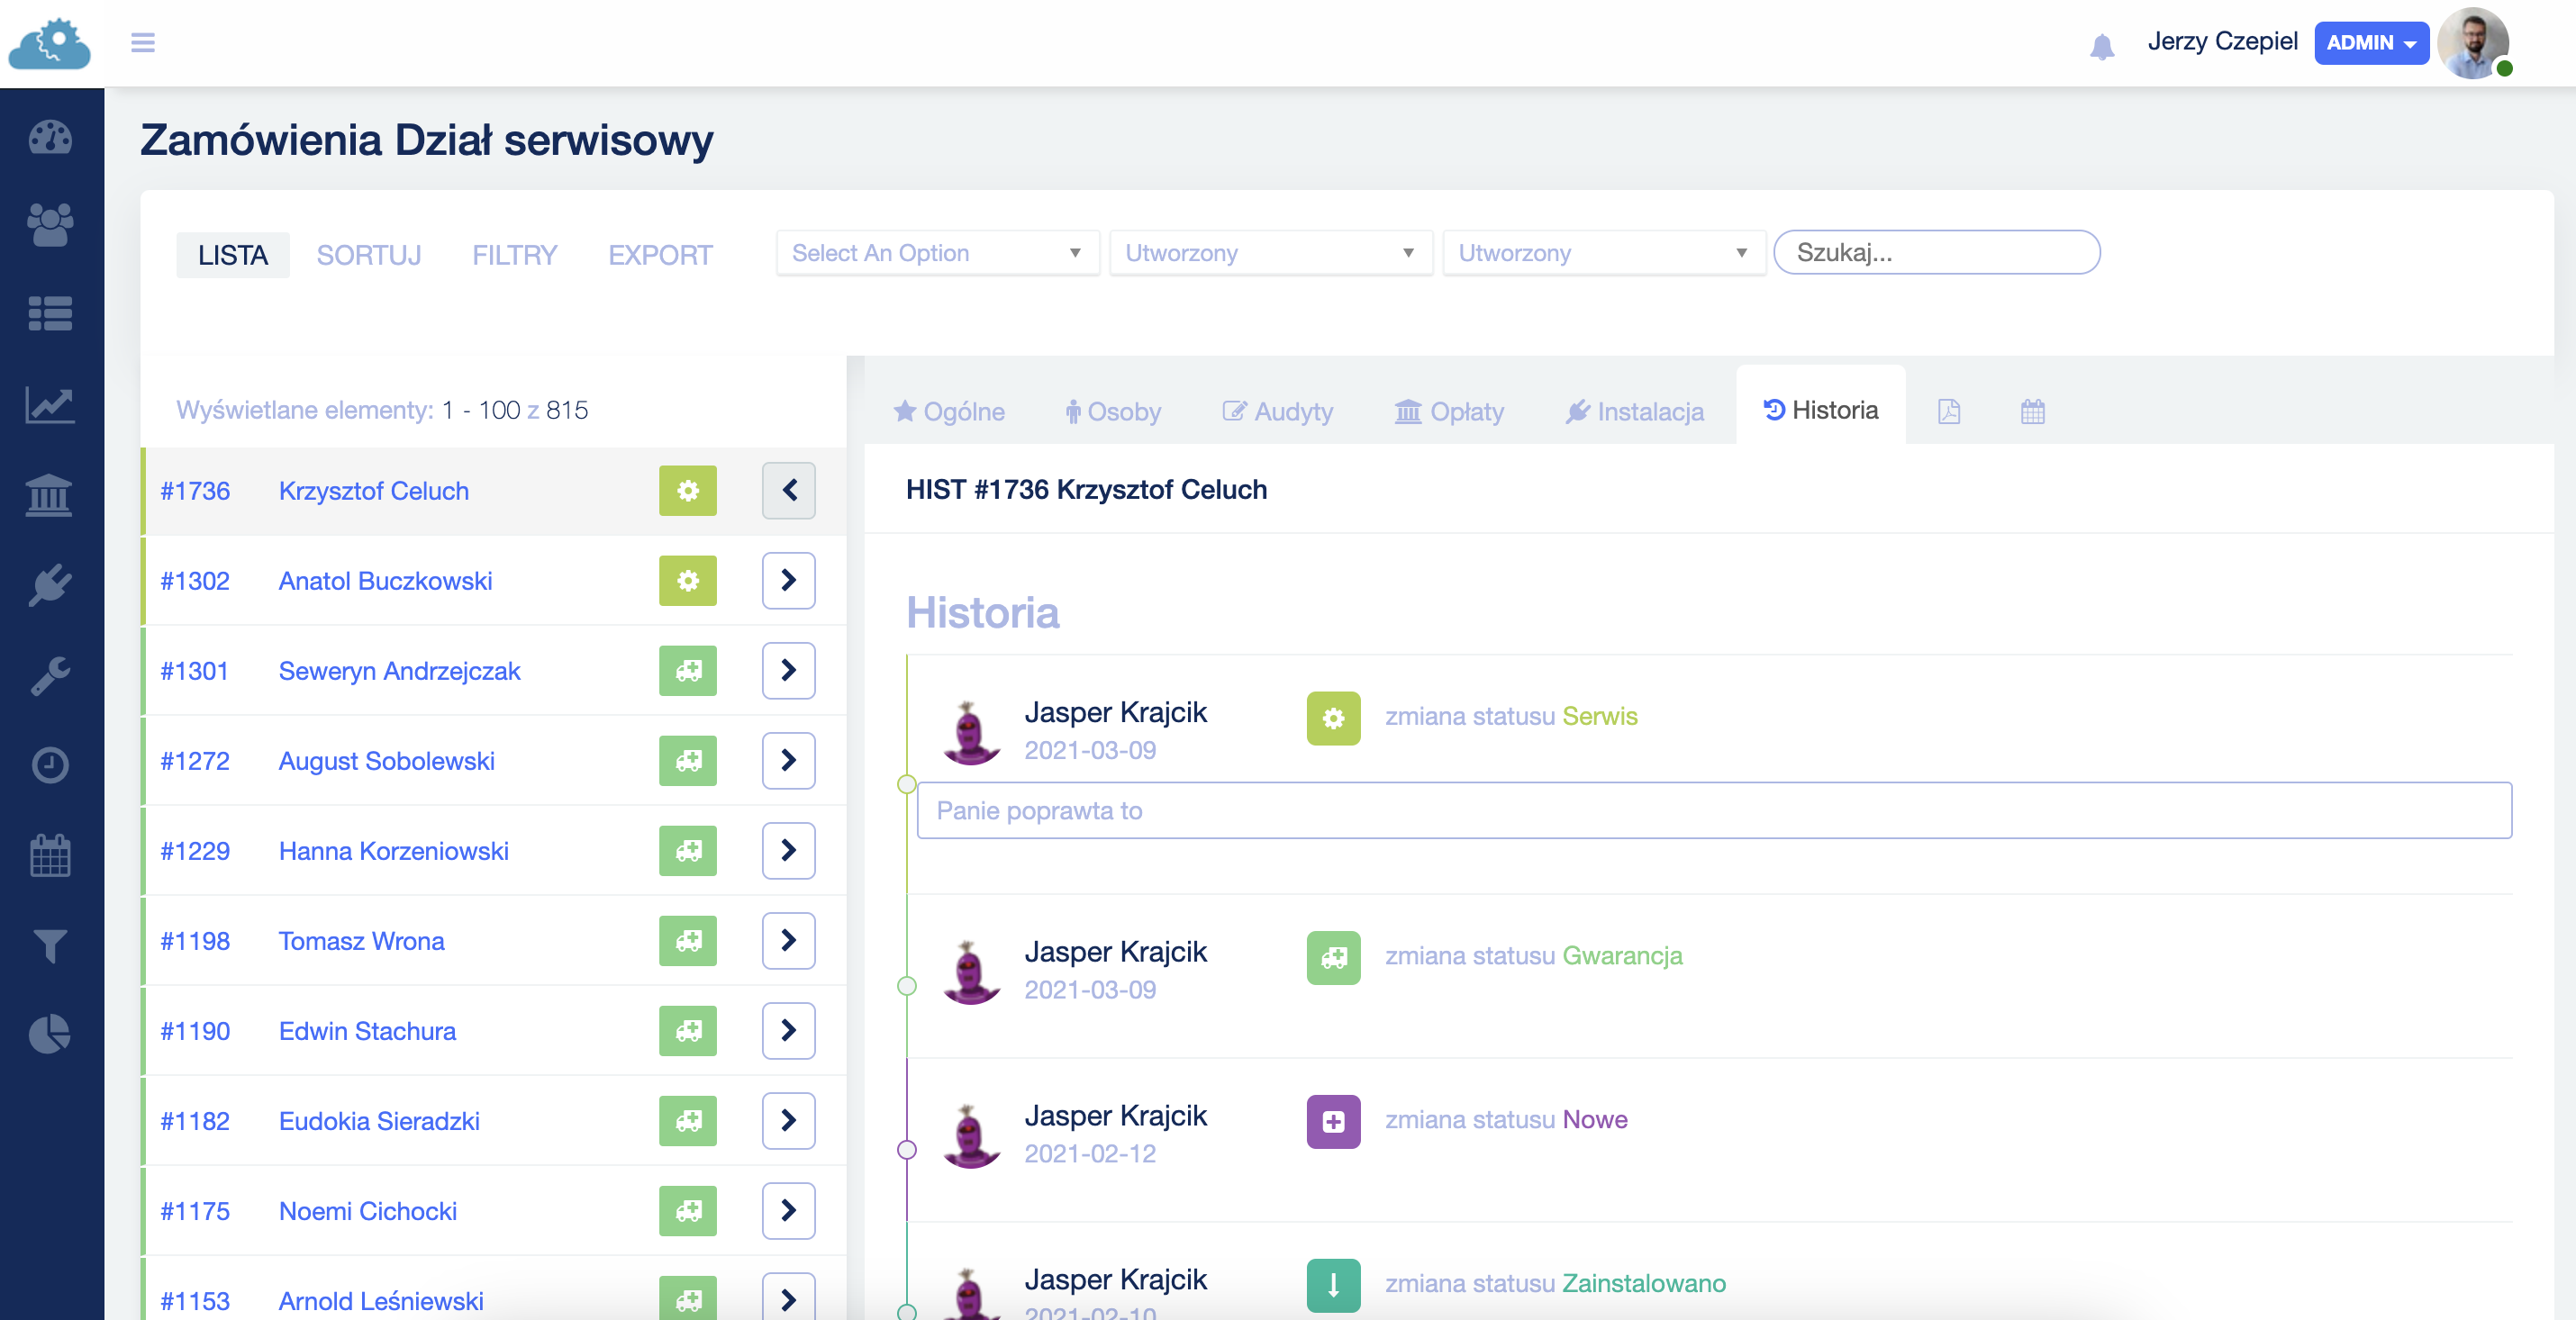
Task: Expand order #1301 Seweryn Andrzejczak row
Action: point(786,670)
